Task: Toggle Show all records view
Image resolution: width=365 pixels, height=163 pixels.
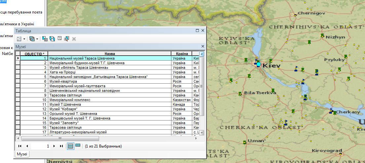Action: [x=70, y=146]
